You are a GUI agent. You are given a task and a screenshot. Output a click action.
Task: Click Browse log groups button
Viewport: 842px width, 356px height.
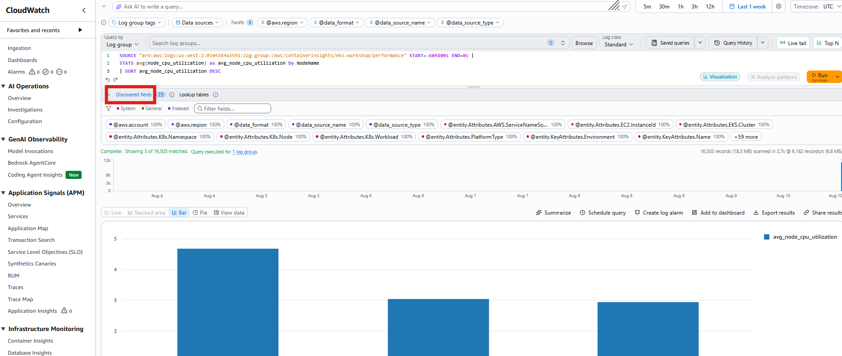coord(584,43)
